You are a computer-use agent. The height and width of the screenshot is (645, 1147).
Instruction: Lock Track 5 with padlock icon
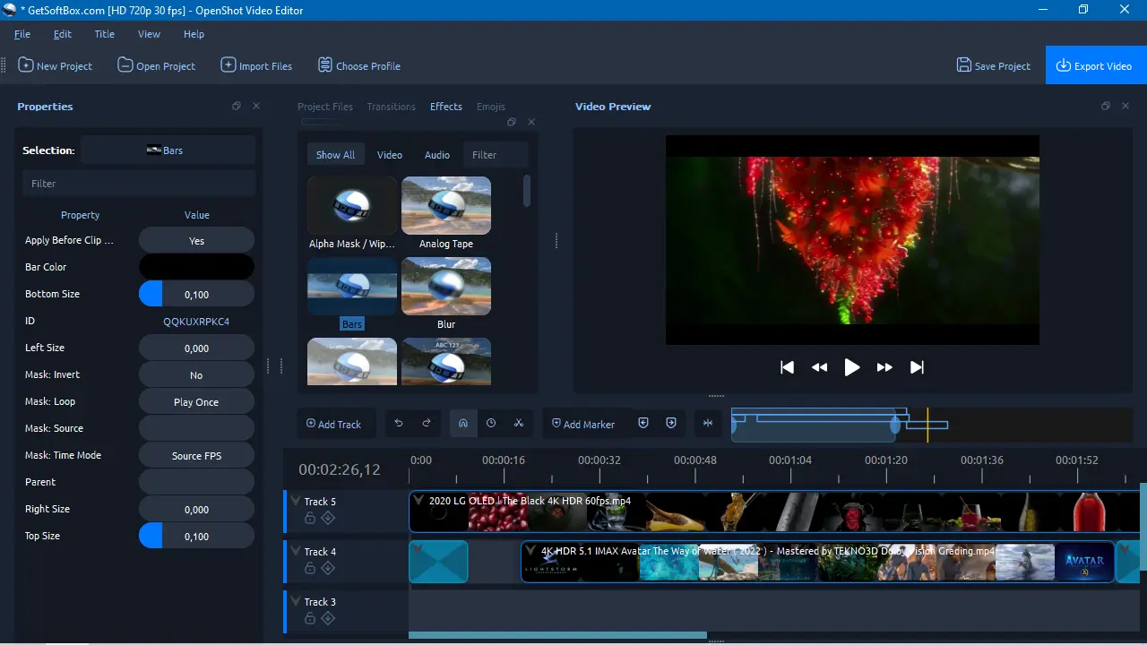[310, 518]
